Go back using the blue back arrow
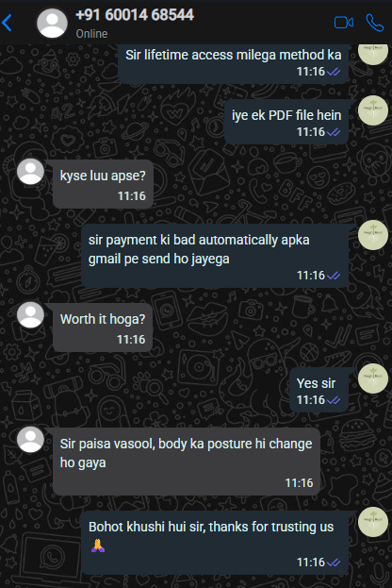 8,23
